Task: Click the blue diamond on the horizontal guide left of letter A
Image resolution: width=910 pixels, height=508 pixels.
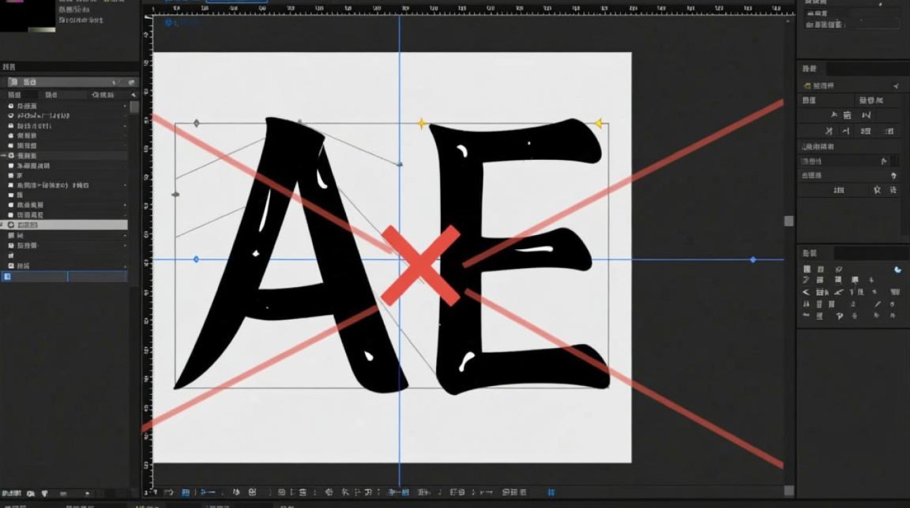Action: click(196, 259)
